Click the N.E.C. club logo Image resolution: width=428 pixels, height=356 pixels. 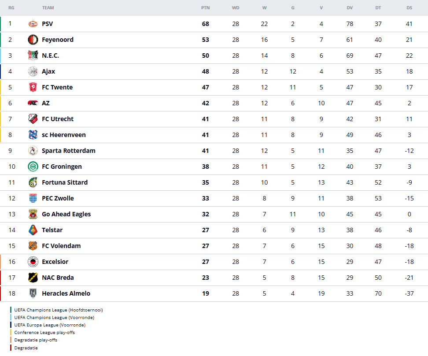pos(33,56)
